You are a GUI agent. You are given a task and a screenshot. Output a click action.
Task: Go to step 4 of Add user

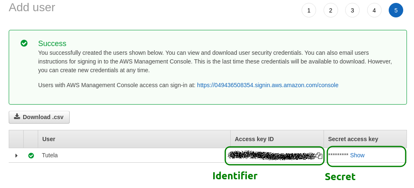(x=374, y=10)
